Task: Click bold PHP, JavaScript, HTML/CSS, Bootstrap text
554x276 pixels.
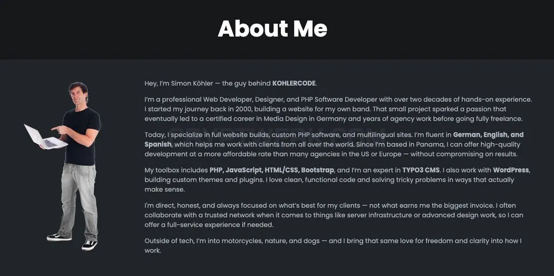Action: (x=271, y=170)
